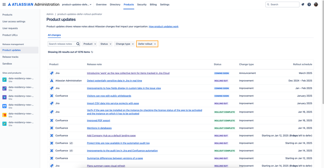
Task: Click the Atlassian Administration logo
Action: click(x=34, y=4)
